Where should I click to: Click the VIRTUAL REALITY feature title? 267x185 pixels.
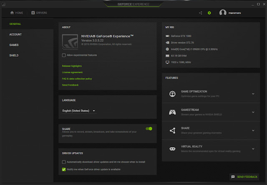pos(191,146)
